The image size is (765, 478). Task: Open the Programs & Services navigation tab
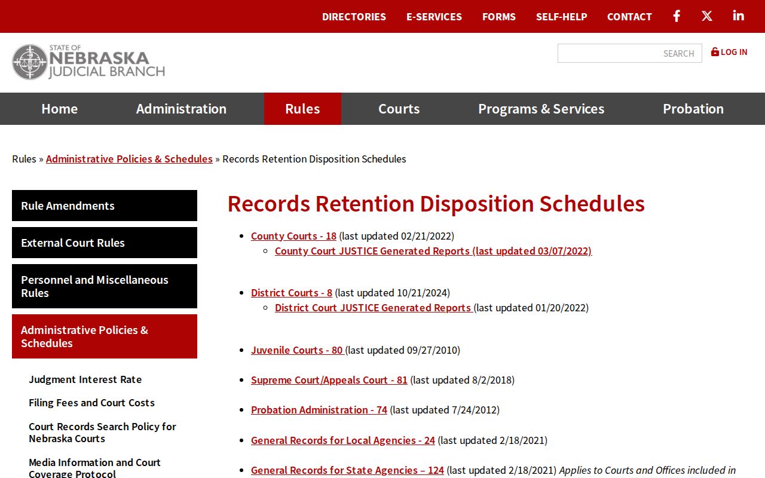click(541, 109)
